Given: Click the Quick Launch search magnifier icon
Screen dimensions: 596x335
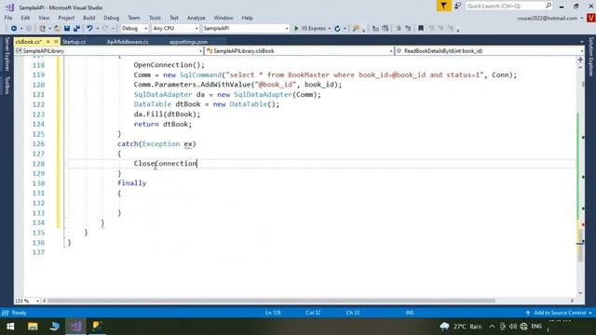Looking at the screenshot, I should (x=549, y=6).
